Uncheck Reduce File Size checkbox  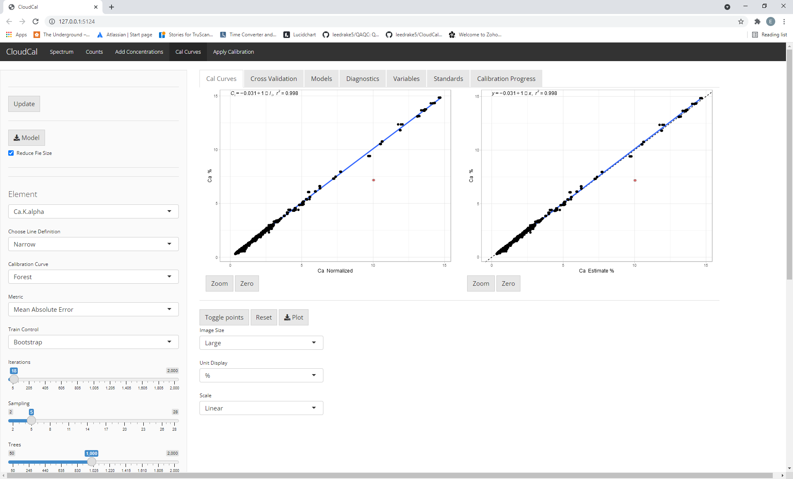11,153
